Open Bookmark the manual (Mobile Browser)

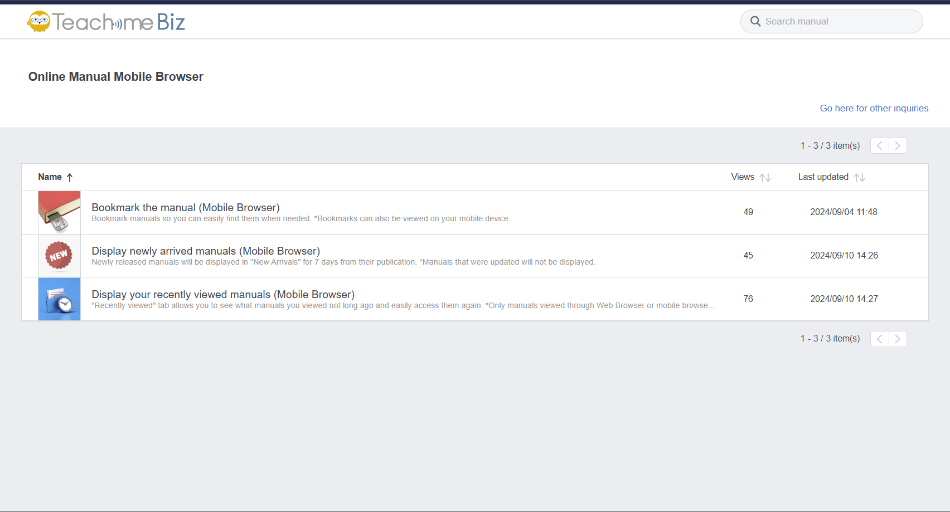[x=186, y=207]
